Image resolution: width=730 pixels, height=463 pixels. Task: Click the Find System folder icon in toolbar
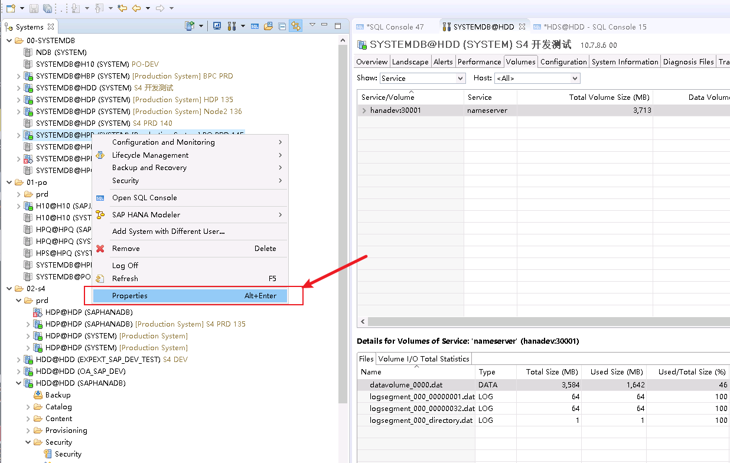pyautogui.click(x=268, y=26)
